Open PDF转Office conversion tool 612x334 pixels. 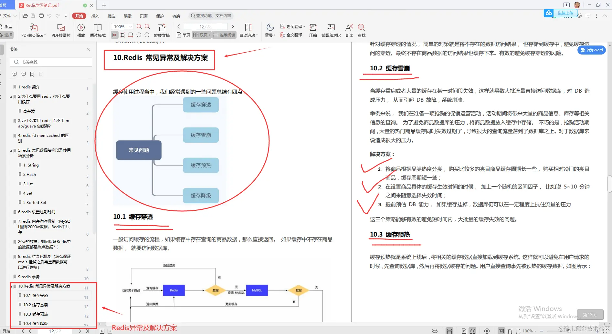[x=33, y=31]
